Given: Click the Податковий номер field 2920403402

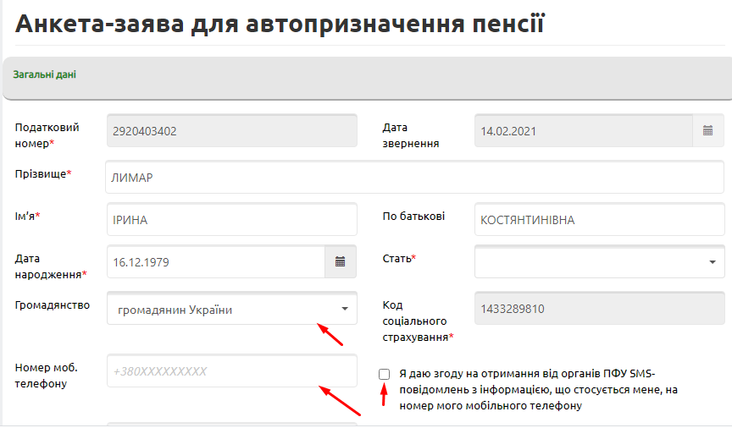Looking at the screenshot, I should pyautogui.click(x=232, y=131).
